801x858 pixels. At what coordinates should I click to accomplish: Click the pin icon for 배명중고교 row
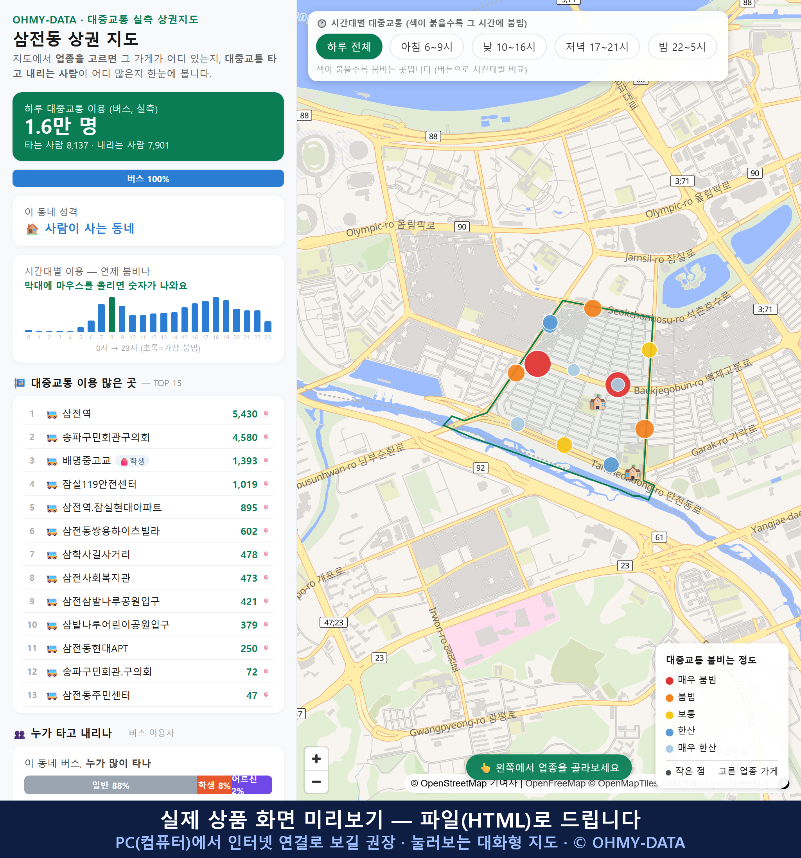pyautogui.click(x=266, y=461)
